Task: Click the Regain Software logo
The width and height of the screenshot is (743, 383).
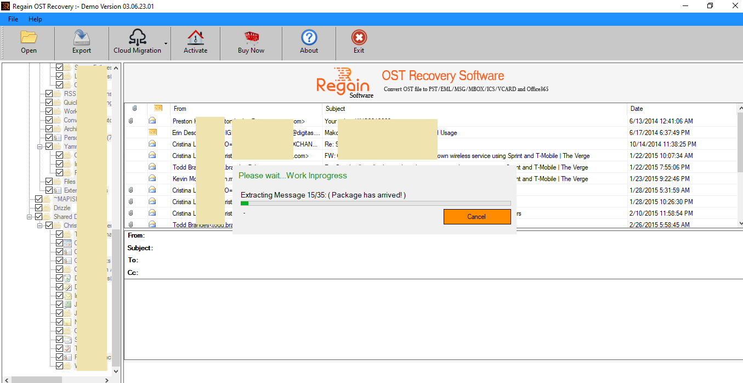Action: pyautogui.click(x=343, y=82)
